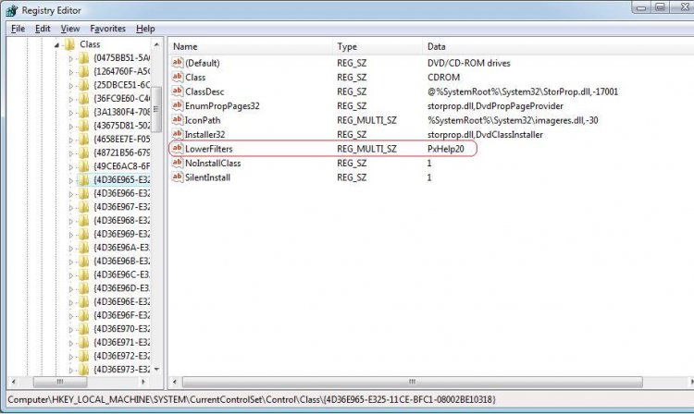
Task: Click folder icon of {1264760F-A5 key
Action: pyautogui.click(x=83, y=71)
